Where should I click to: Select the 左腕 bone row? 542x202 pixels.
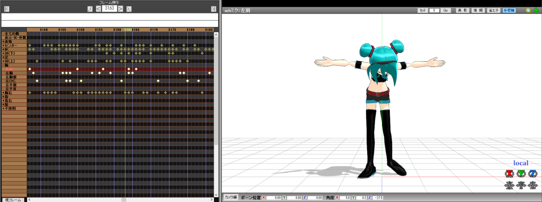(x=14, y=73)
